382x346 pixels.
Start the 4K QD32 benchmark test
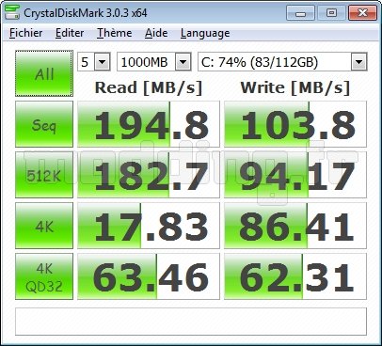point(44,276)
